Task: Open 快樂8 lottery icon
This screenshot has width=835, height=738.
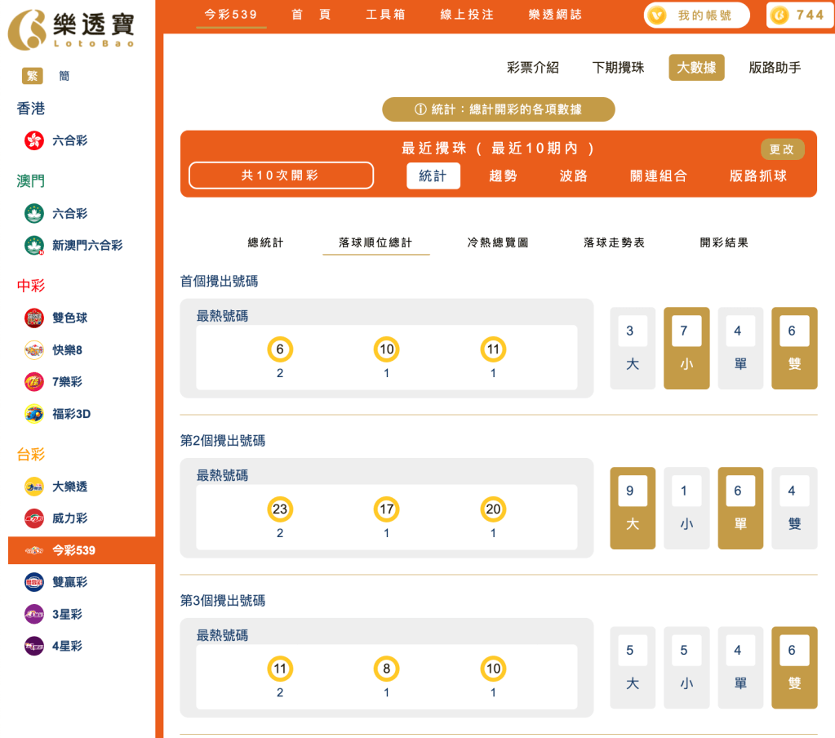Action: (x=34, y=350)
